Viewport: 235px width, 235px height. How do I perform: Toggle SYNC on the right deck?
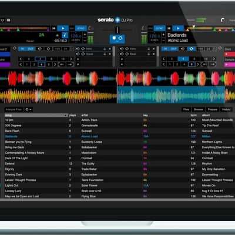(x=159, y=28)
